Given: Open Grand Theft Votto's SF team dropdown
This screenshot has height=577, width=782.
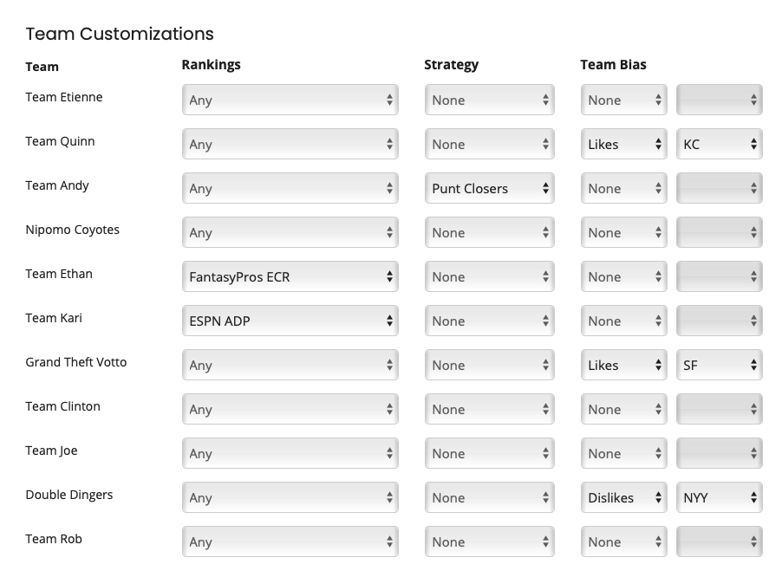Looking at the screenshot, I should [x=719, y=365].
